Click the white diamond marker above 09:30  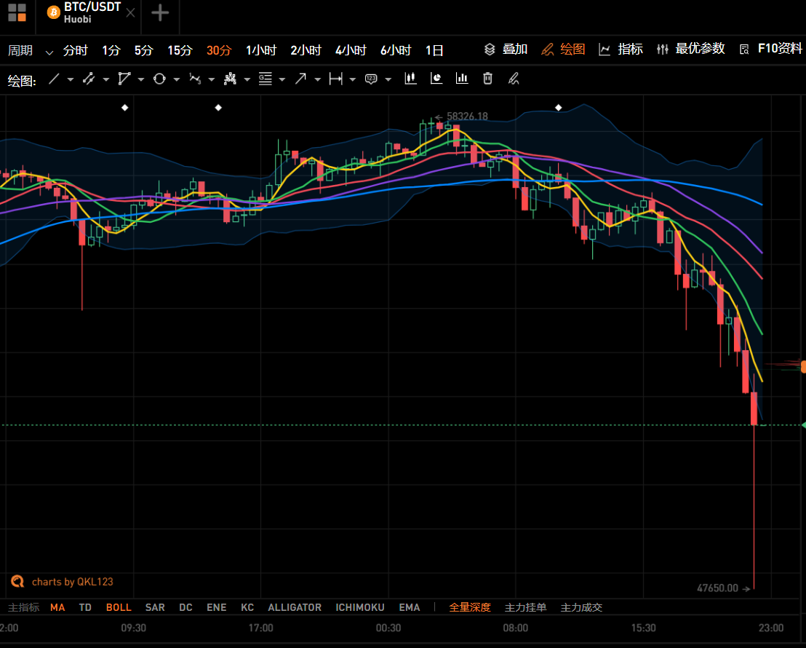click(x=124, y=108)
